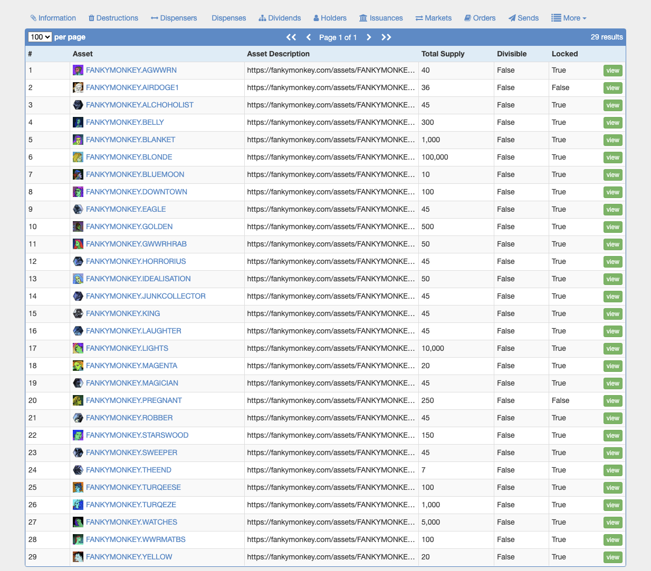Jump to last page double-chevron
Viewport: 651px width, 571px height.
pyautogui.click(x=386, y=37)
